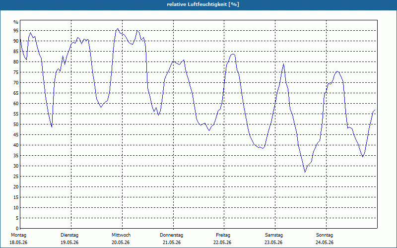Click the date '18.05.26'
The width and height of the screenshot is (397, 248).
coord(18,243)
